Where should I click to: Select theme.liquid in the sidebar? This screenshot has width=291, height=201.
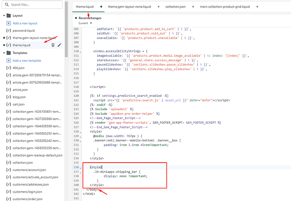coord(22,45)
